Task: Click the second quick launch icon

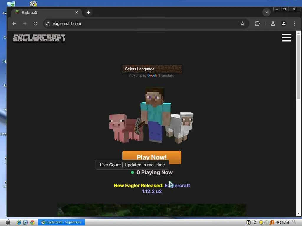Action: tap(26, 222)
